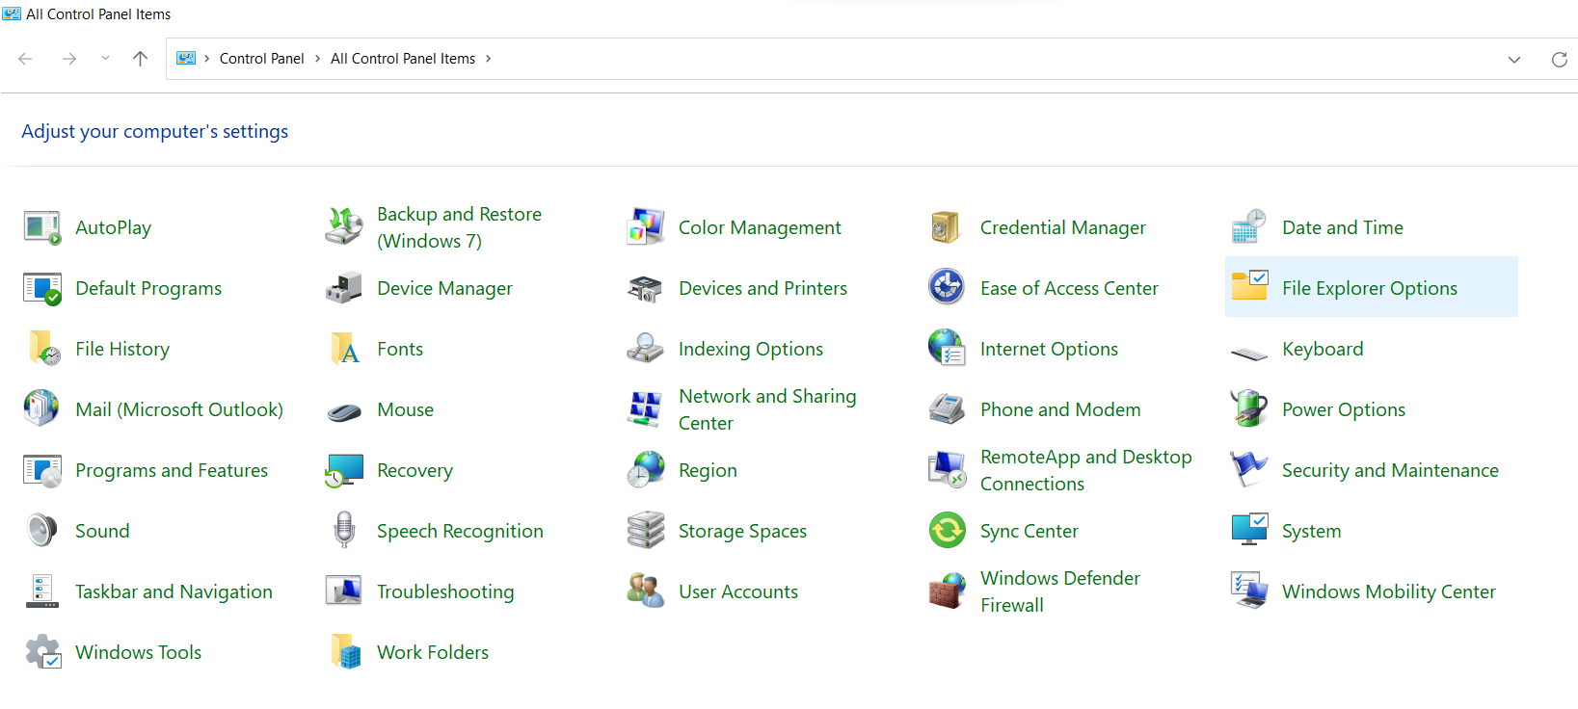Click the Sync Center green icon
The image size is (1578, 709).
pyautogui.click(x=947, y=531)
